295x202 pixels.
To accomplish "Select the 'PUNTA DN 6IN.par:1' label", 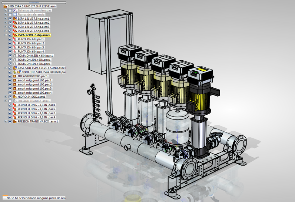I will point(31,39).
